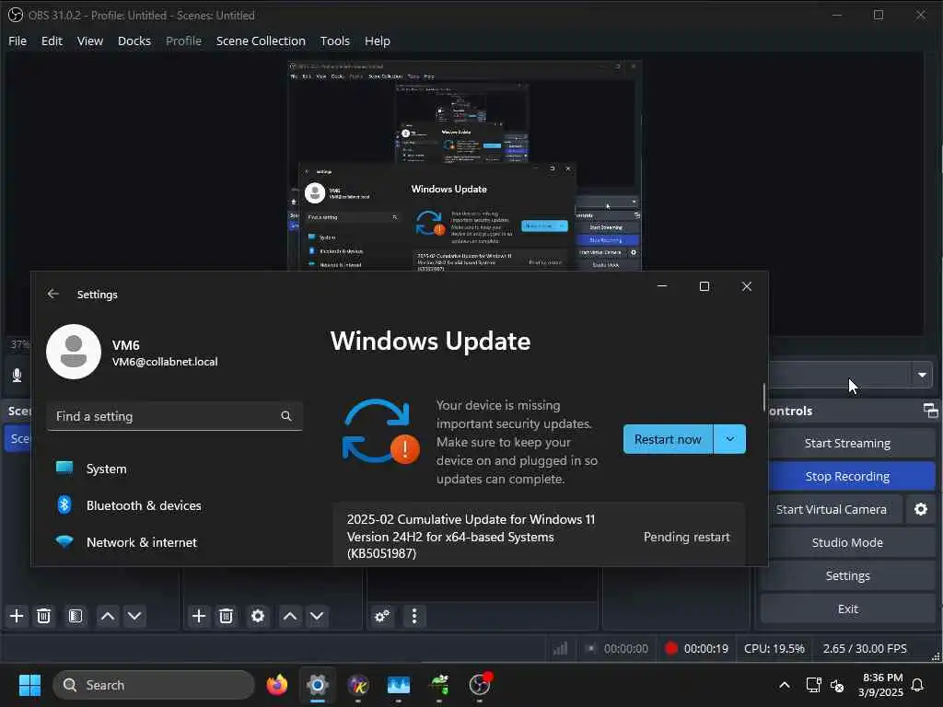
Task: Open advanced audio properties gears icon
Action: point(382,616)
